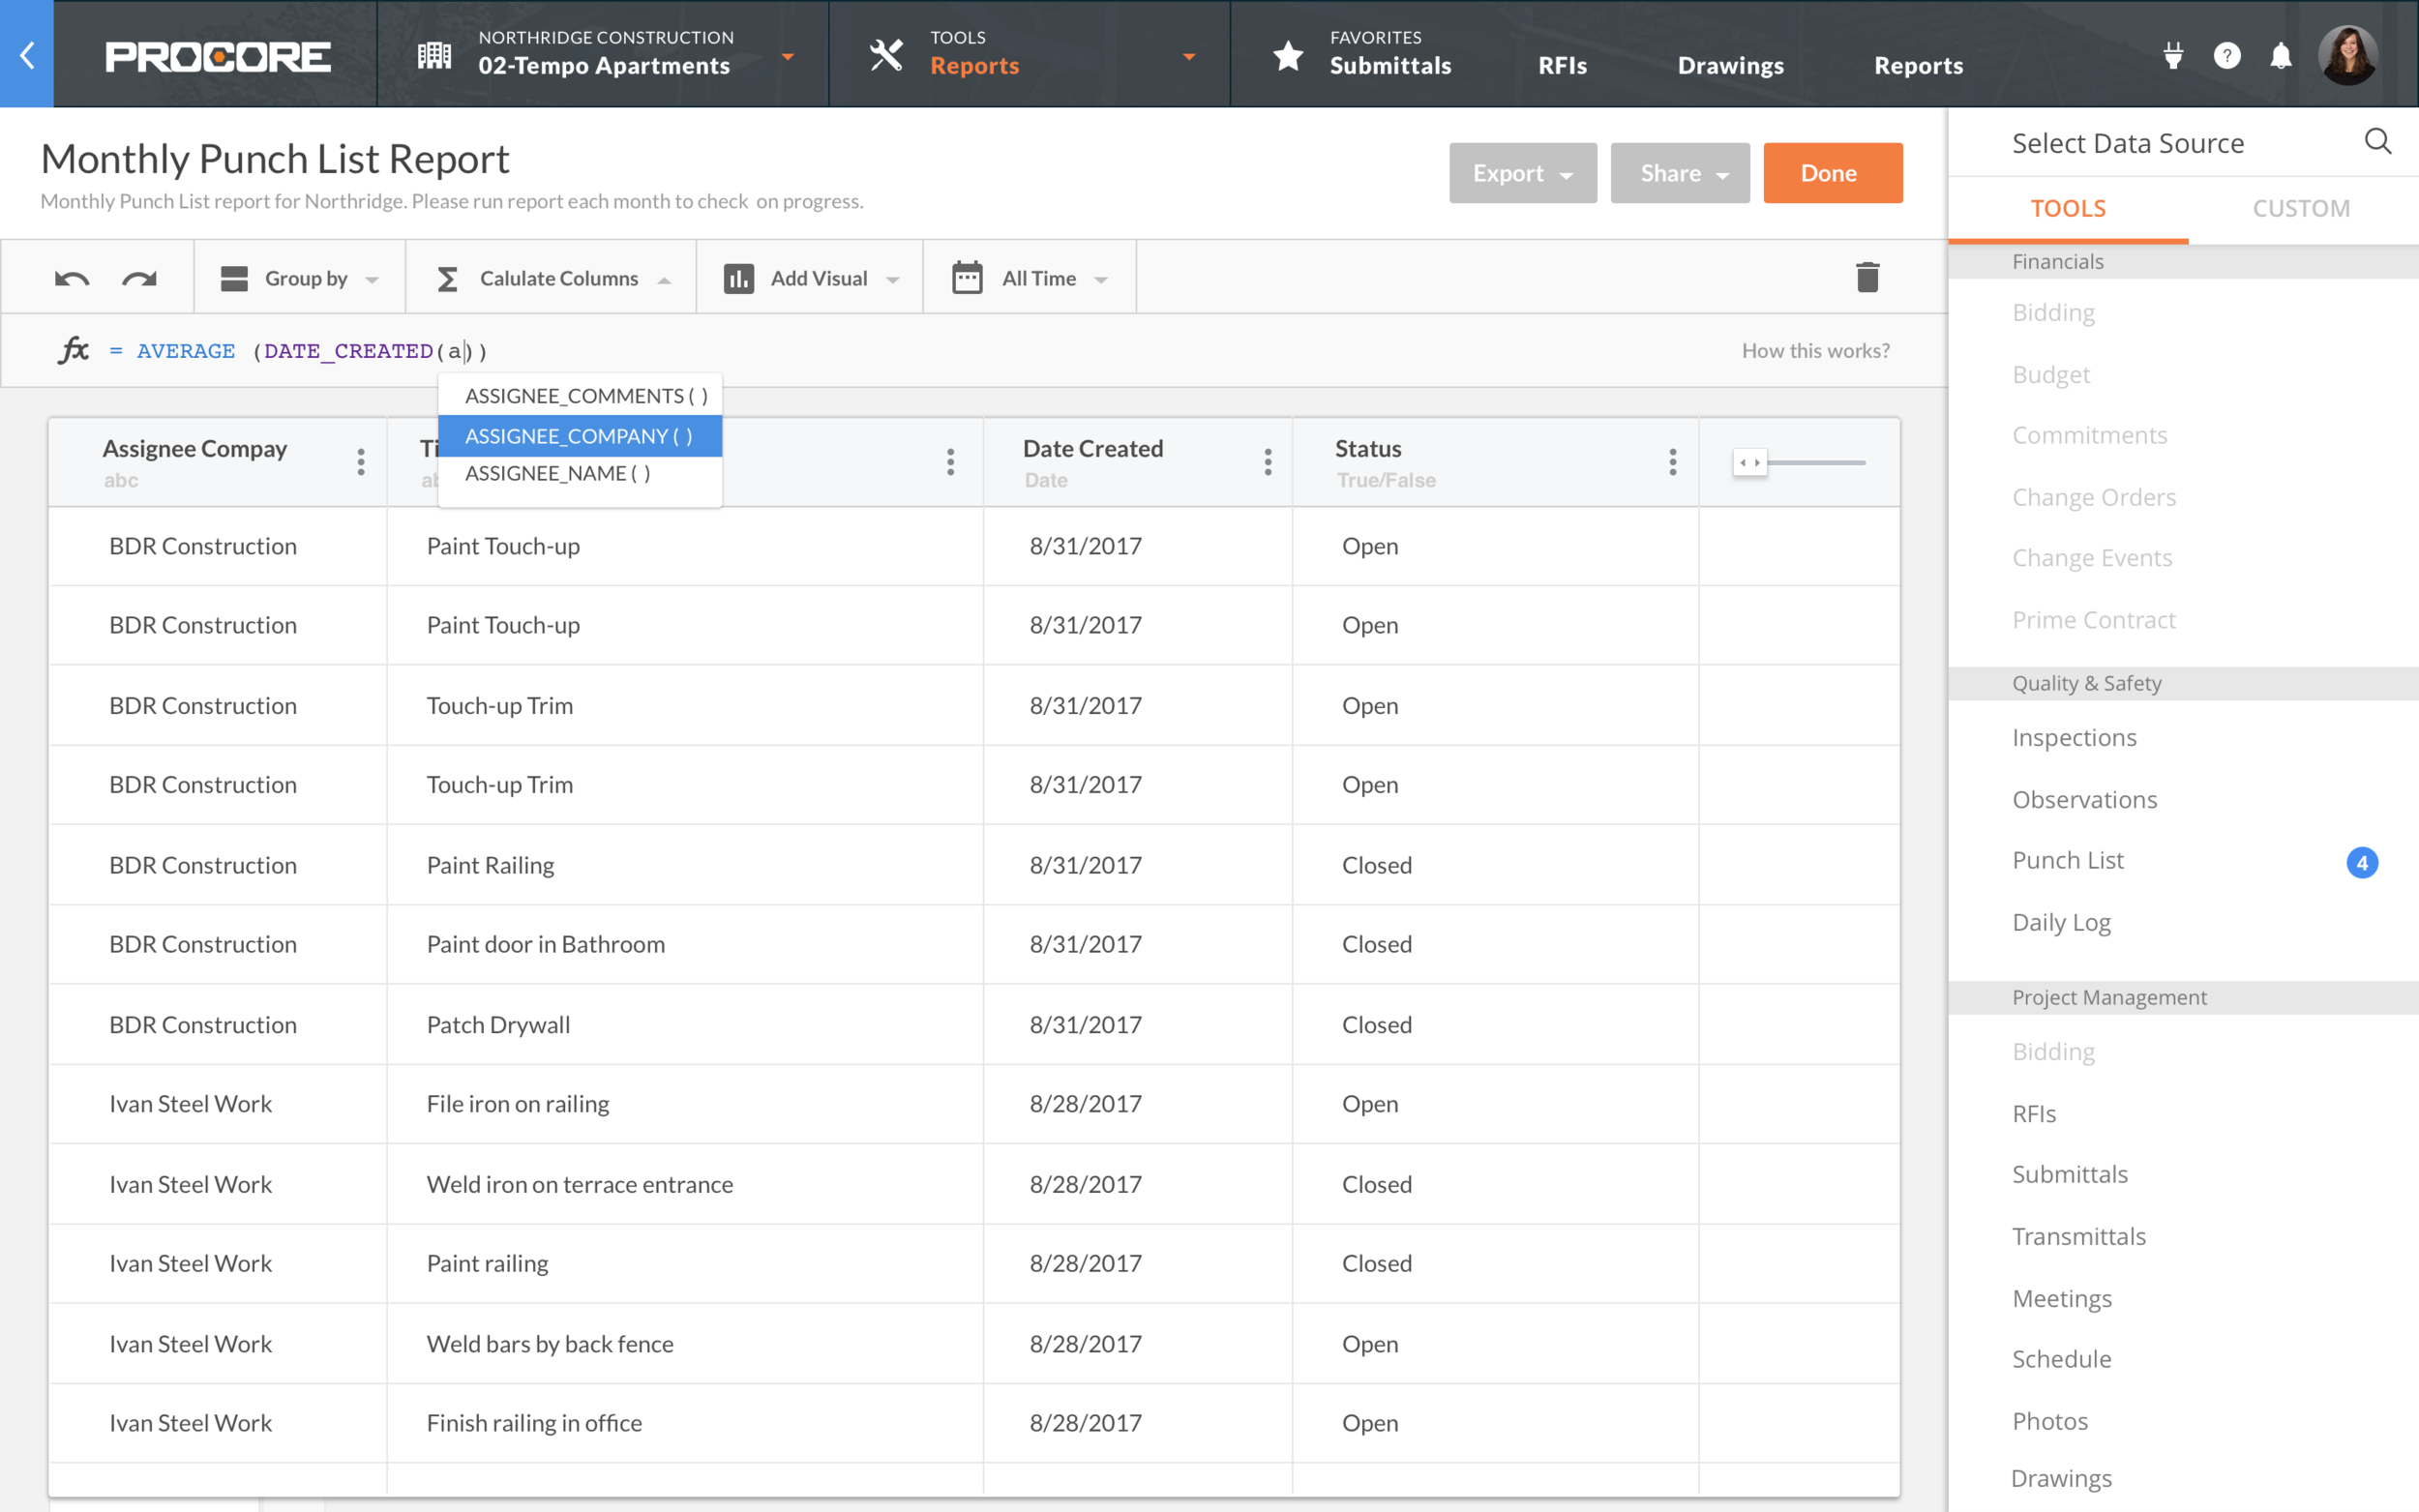Click the Favorites star icon

1288,55
